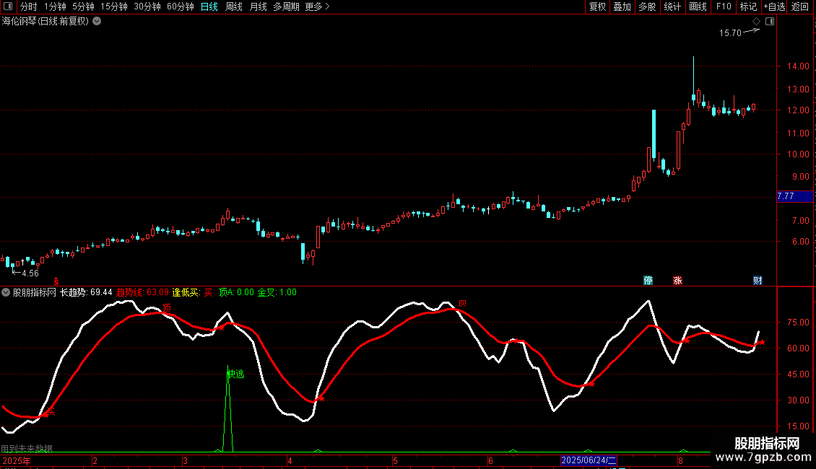Click the 2025/06/24/二 date marker
This screenshot has height=469, width=816.
[x=589, y=460]
